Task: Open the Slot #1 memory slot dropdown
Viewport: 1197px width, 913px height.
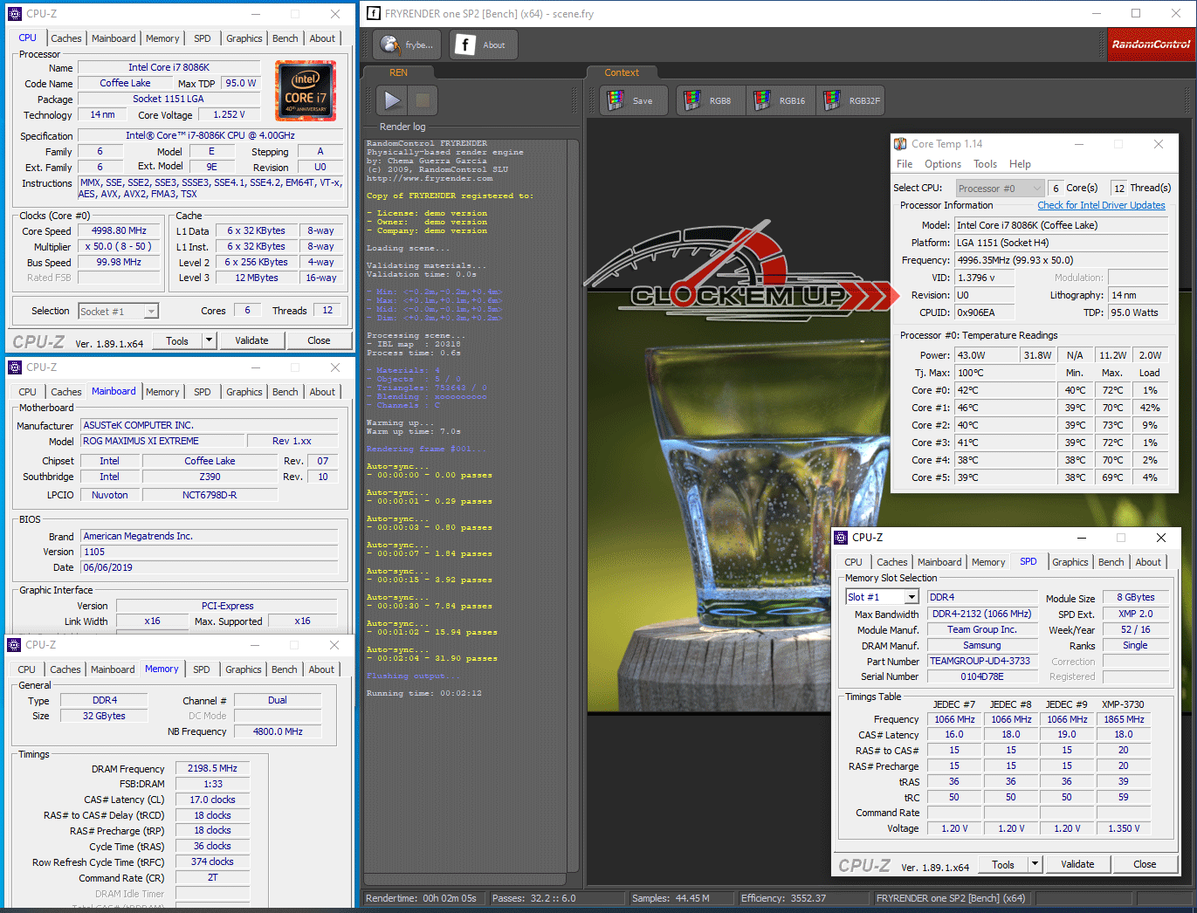Action: tap(911, 597)
